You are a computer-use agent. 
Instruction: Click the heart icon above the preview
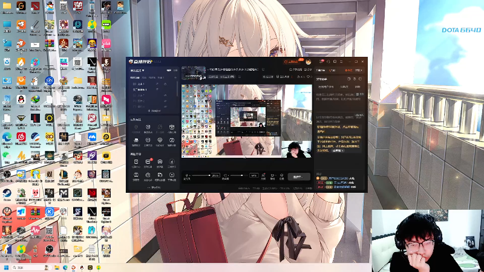(309, 77)
